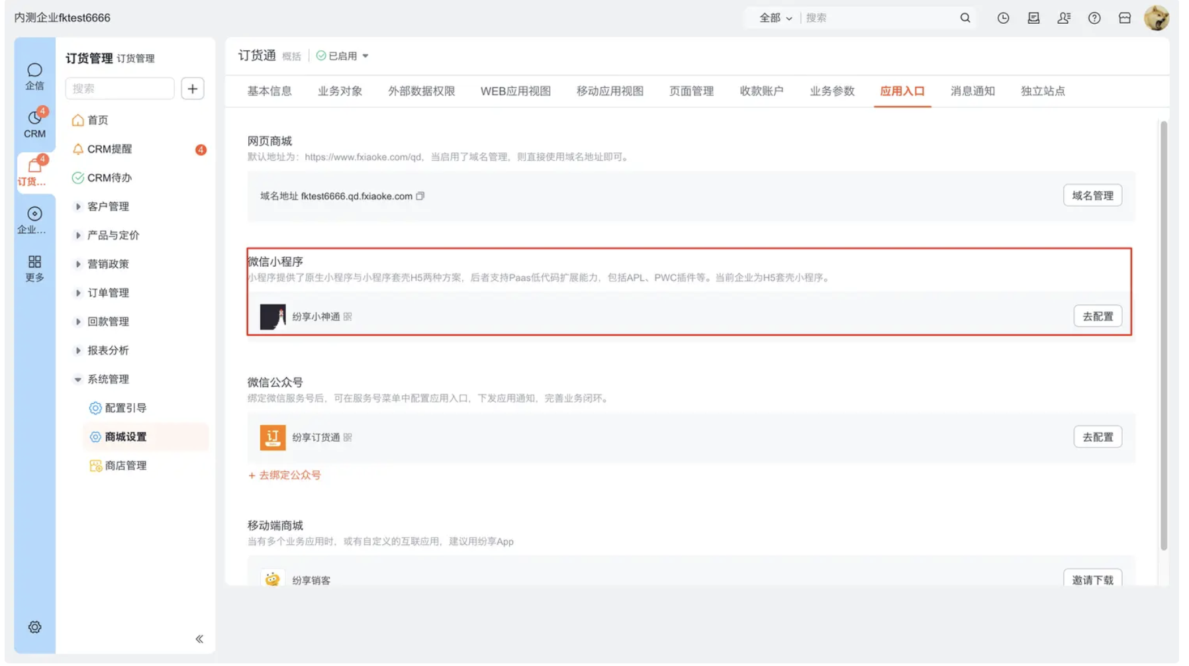Click the vertical scrollbar of content area
This screenshot has height=666, width=1189.
pyautogui.click(x=1164, y=336)
